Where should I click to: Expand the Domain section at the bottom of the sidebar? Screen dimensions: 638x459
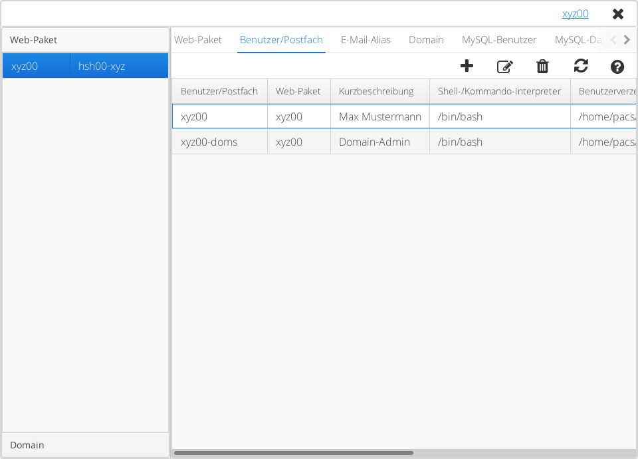(86, 445)
